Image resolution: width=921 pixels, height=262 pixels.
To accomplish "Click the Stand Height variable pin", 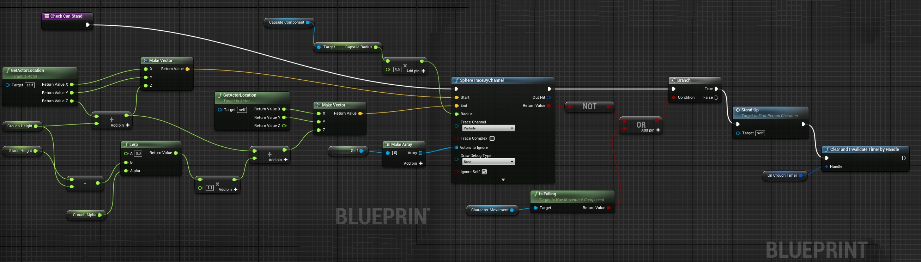I will pyautogui.click(x=35, y=151).
